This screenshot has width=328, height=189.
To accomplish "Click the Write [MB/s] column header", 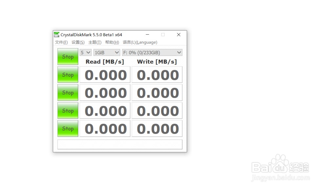I will (157, 62).
